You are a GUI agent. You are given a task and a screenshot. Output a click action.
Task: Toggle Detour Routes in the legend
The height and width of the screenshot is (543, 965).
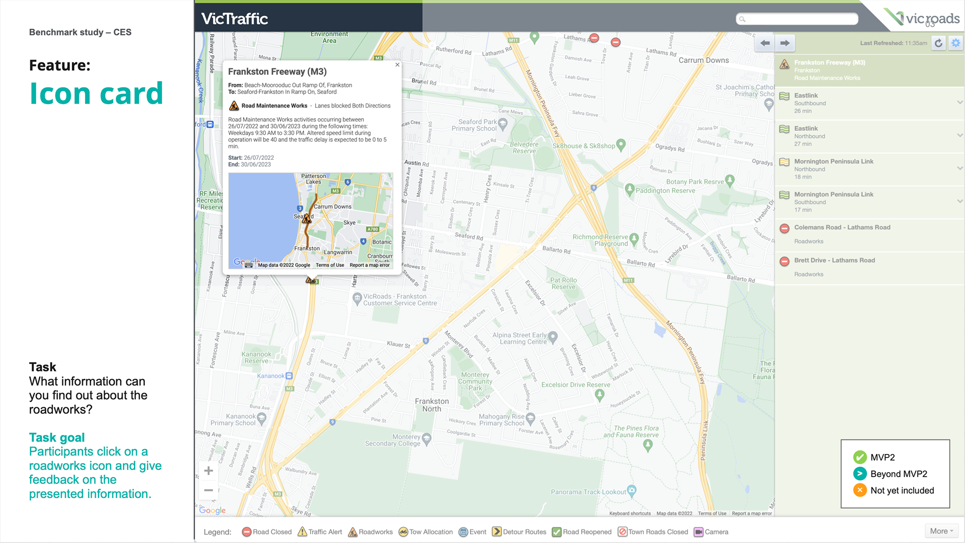(519, 532)
